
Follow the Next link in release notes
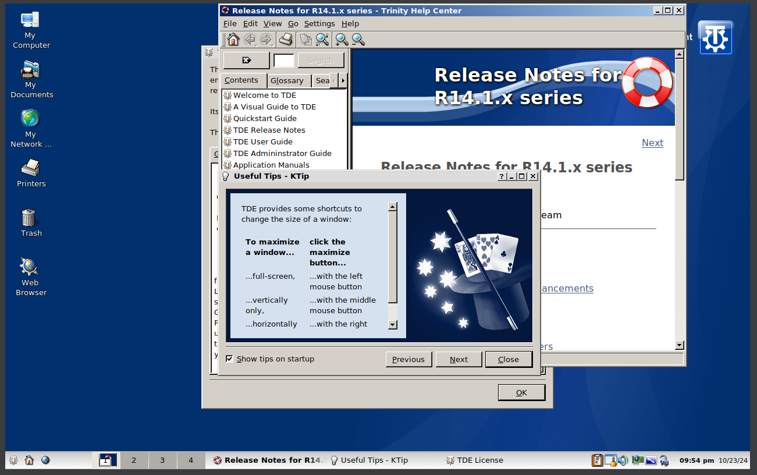pos(652,143)
